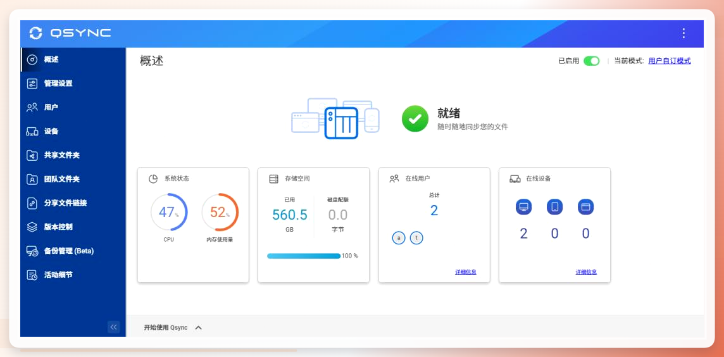Click the desktop device count 2

[523, 234]
